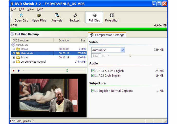Click the 3,444 MB size value
This screenshot has width=177, height=124.
pos(80,62)
